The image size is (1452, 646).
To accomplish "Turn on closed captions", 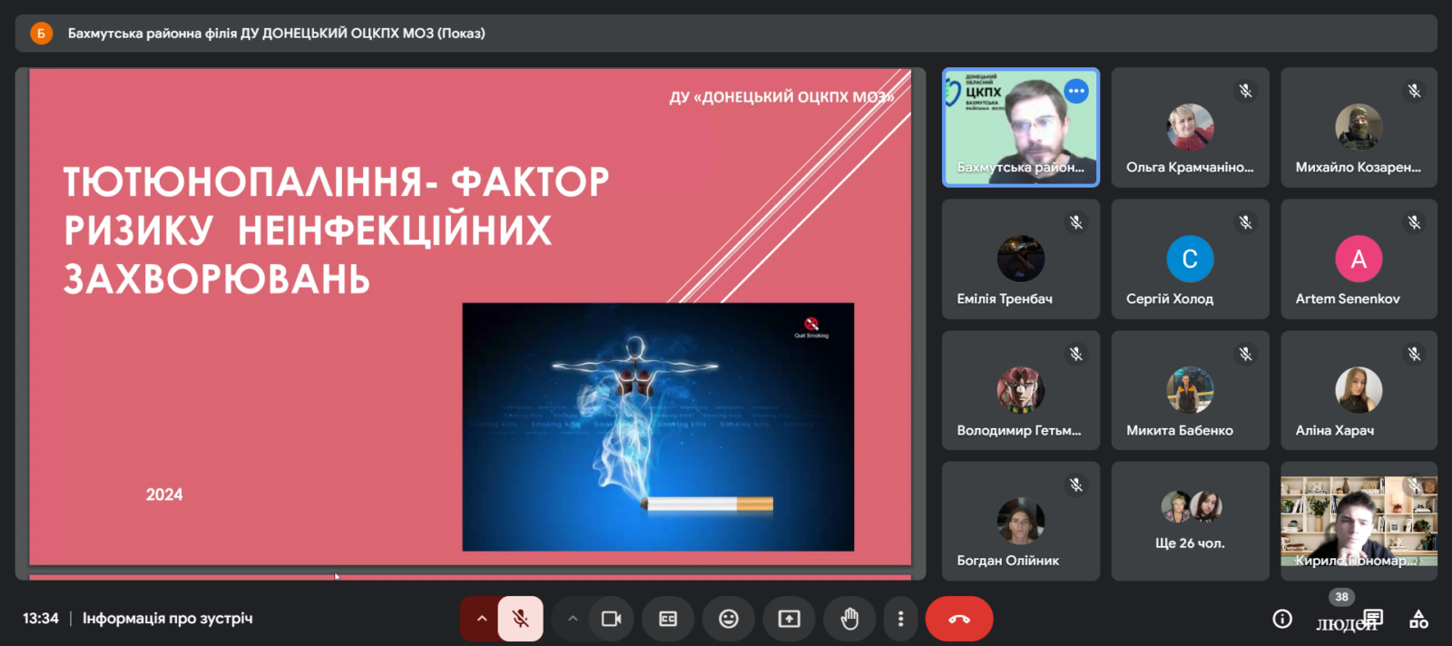I will (x=668, y=619).
